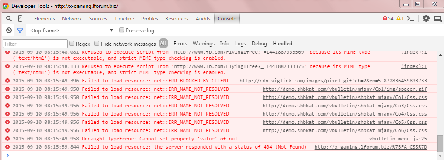The height and width of the screenshot is (160, 444).
Task: Toggle the blue filter funnel icon
Action: coord(20,31)
